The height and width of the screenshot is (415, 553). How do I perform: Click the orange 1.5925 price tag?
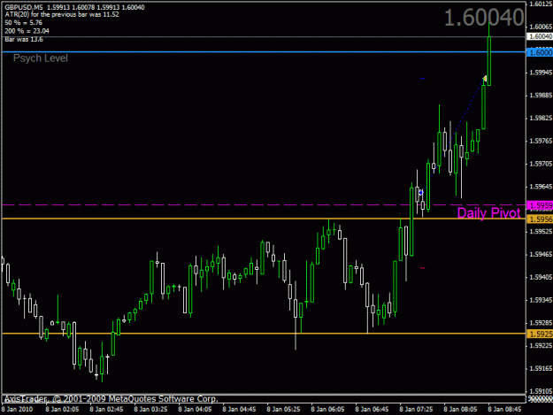(x=540, y=334)
